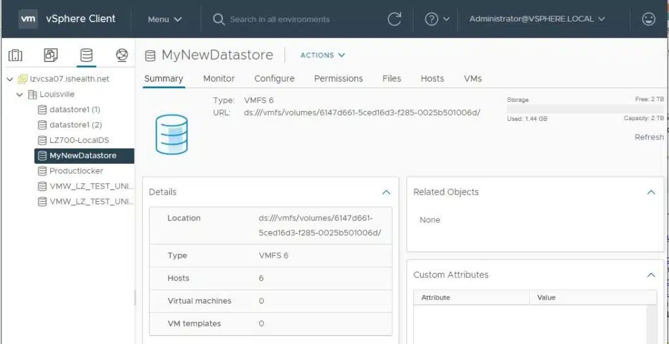
Task: Select the Storage view icon
Action: point(86,55)
